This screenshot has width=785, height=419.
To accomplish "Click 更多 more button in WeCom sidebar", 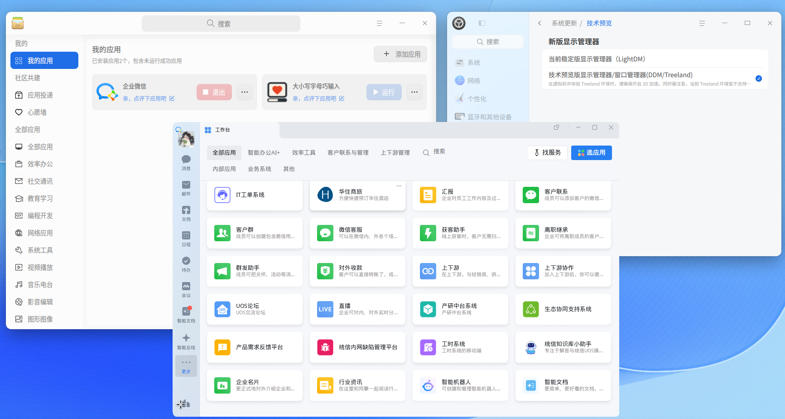I will click(x=186, y=366).
